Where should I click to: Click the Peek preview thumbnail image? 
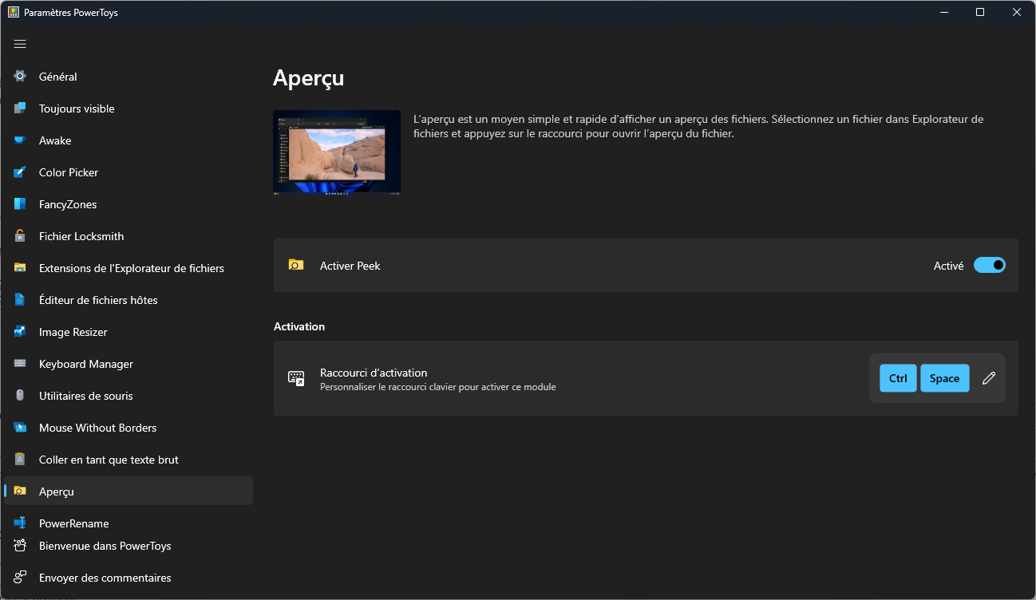tap(337, 152)
